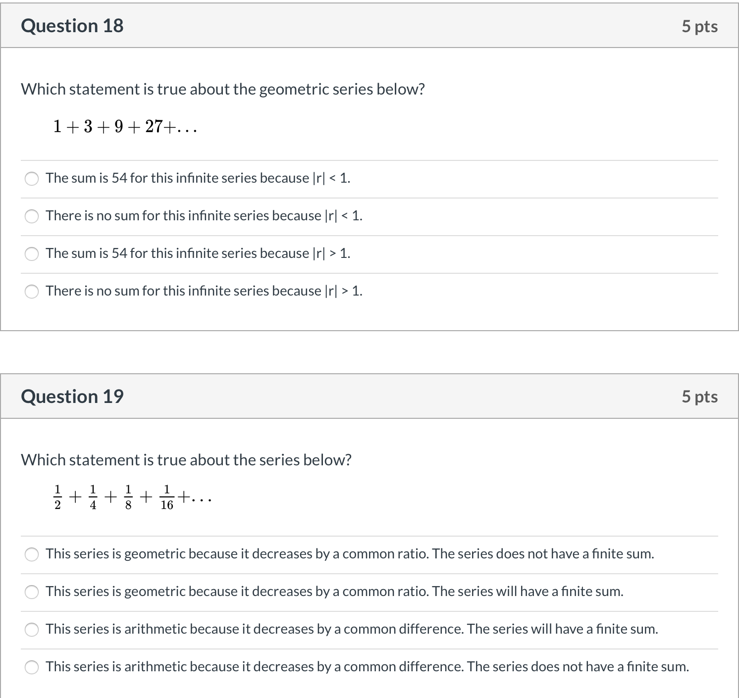The image size is (739, 698).
Task: Select the radio button for "The sum is 54 because |r| < 1"
Action: tap(32, 179)
